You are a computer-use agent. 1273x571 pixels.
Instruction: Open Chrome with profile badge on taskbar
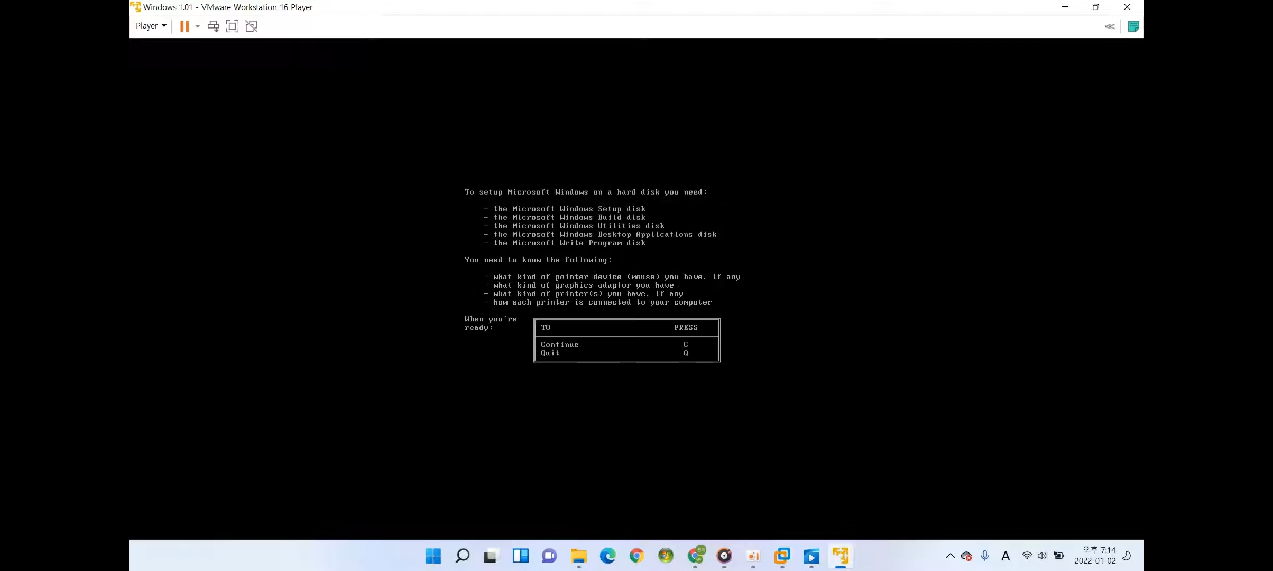(696, 556)
